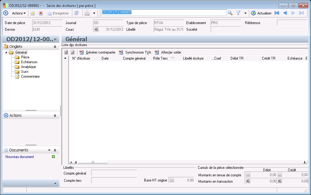
Task: Open the grid column selector dropdown arrow
Action: tap(65, 58)
